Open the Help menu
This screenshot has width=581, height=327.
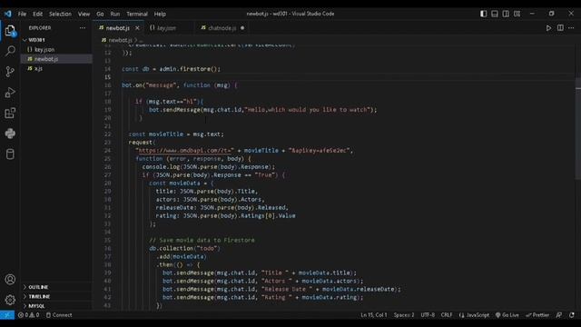tap(160, 14)
